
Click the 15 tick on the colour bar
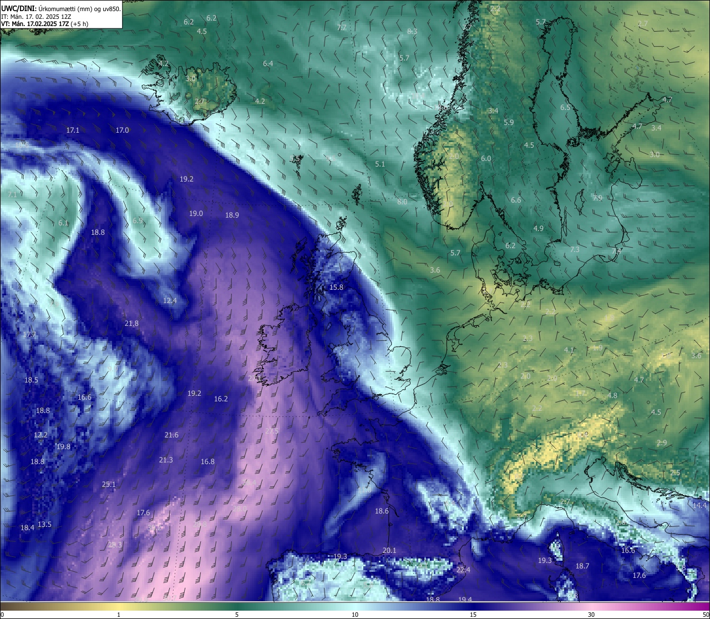tap(473, 615)
